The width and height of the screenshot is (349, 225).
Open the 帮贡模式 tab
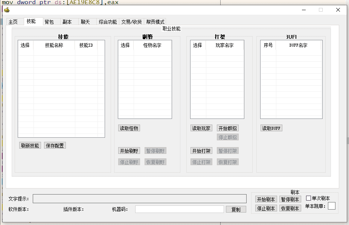[x=155, y=22]
